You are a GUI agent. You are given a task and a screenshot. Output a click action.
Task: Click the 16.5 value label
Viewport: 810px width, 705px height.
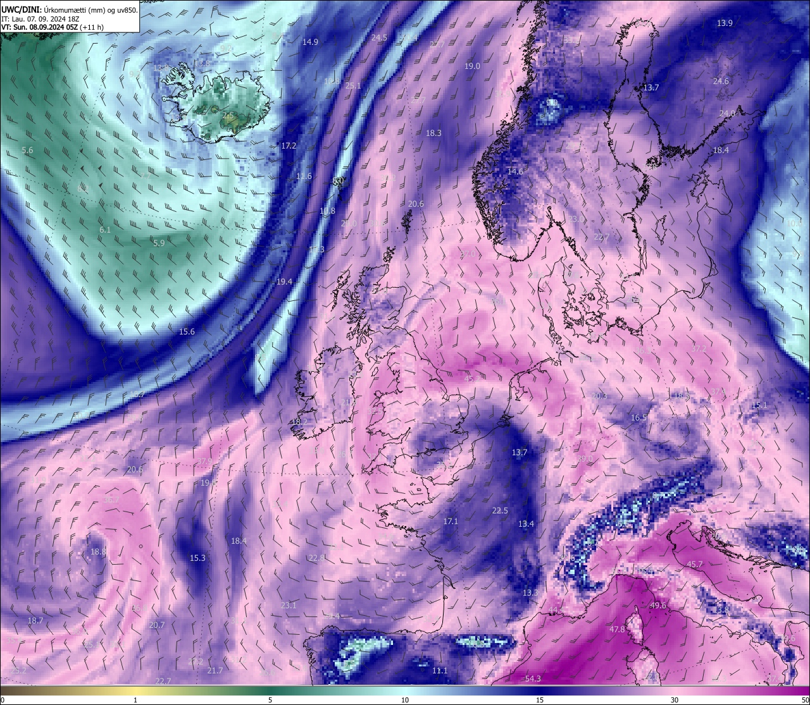tap(639, 418)
